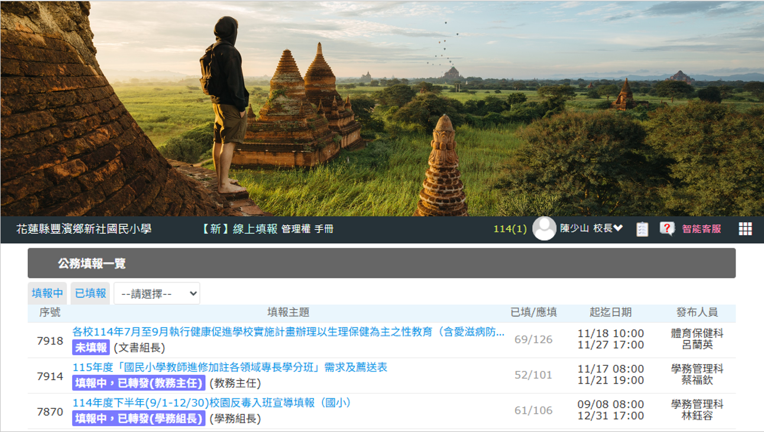This screenshot has height=432, width=764.
Task: Open 114年度下半年 校園反毒入班宣導 report link
Action: 212,403
